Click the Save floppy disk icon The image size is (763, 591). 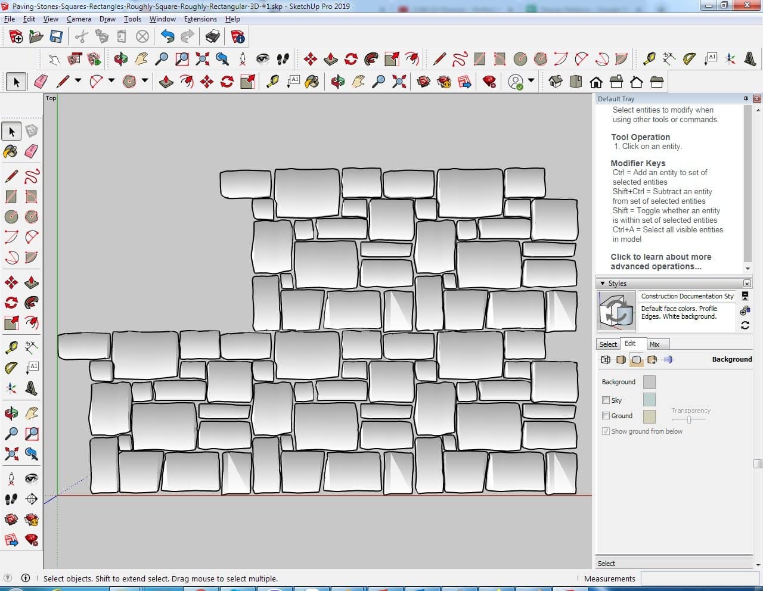point(56,37)
